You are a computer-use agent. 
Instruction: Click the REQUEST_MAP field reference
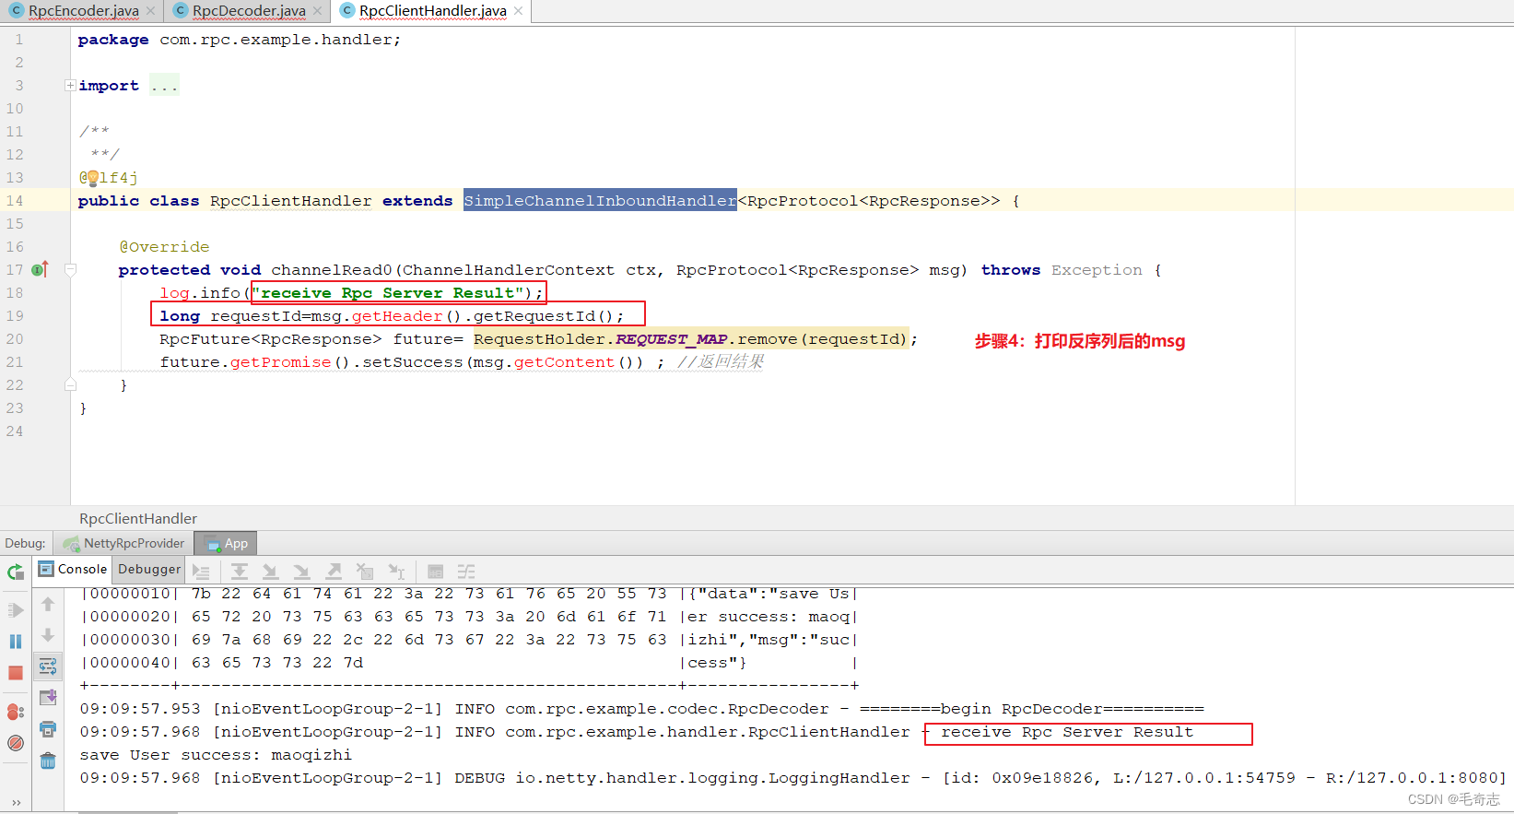[671, 339]
